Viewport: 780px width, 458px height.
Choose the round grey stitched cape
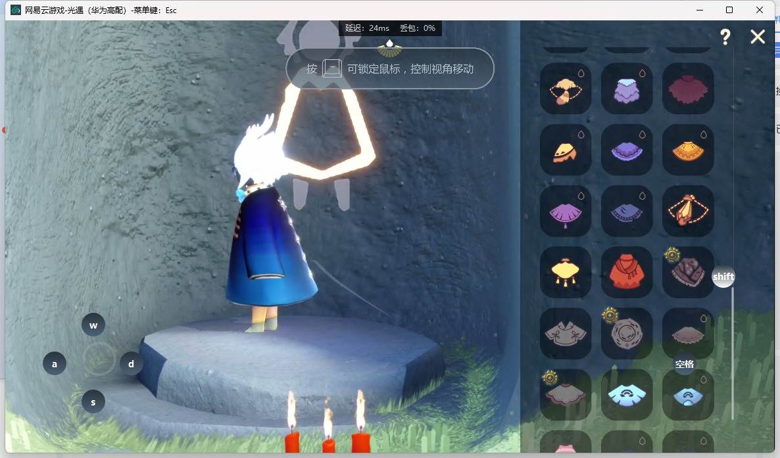[x=627, y=333]
